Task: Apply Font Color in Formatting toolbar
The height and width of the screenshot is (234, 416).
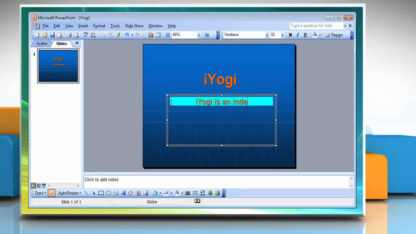Action: point(315,35)
